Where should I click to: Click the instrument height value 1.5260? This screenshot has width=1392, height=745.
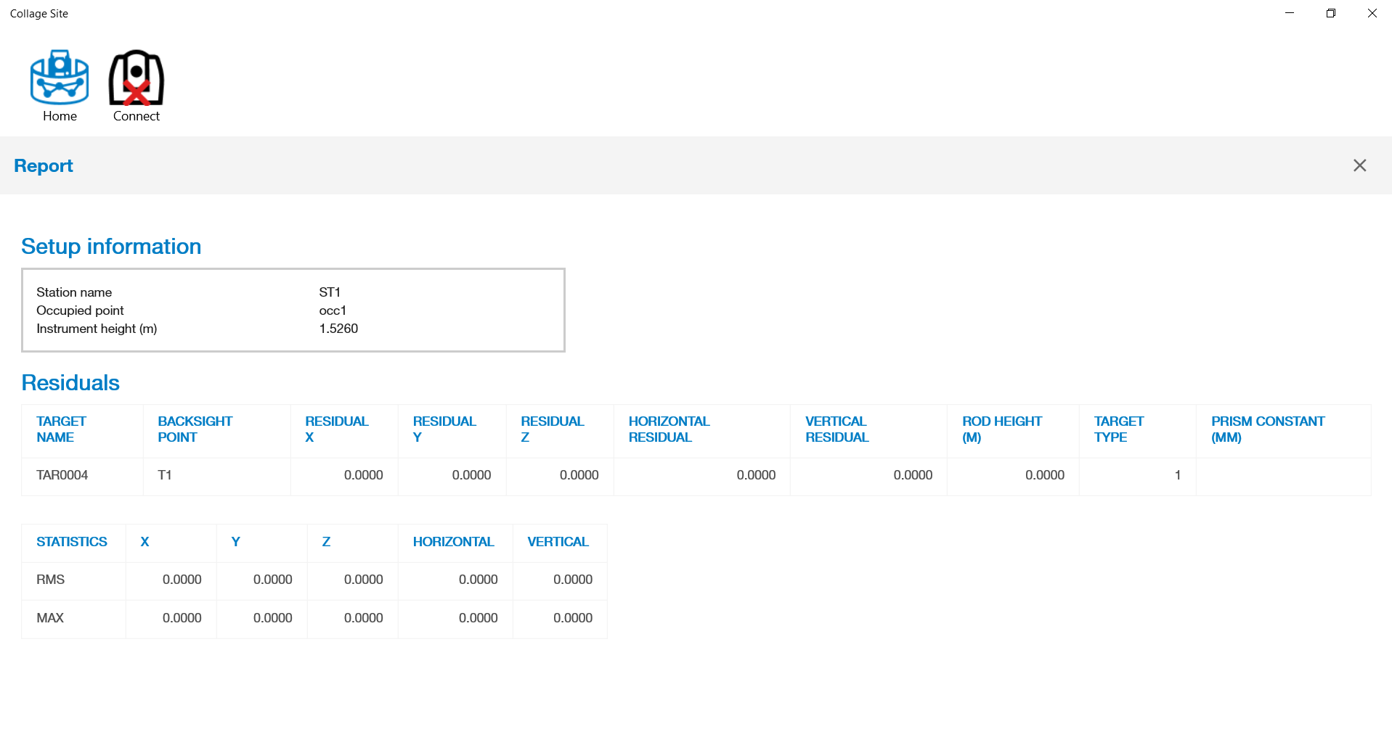pyautogui.click(x=338, y=329)
